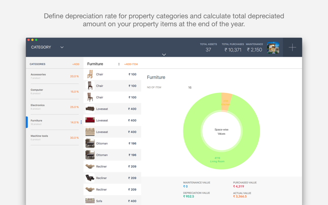Click the orange segment of donut chart
The image size is (328, 205).
226,100
